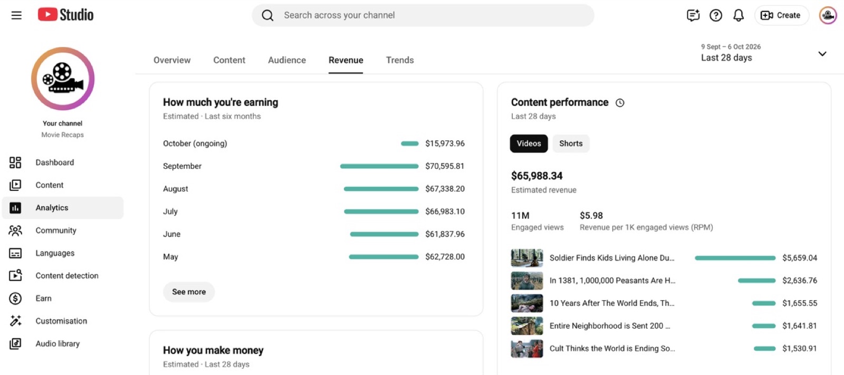Click the Analytics bar chart icon
The width and height of the screenshot is (844, 375).
tap(15, 208)
